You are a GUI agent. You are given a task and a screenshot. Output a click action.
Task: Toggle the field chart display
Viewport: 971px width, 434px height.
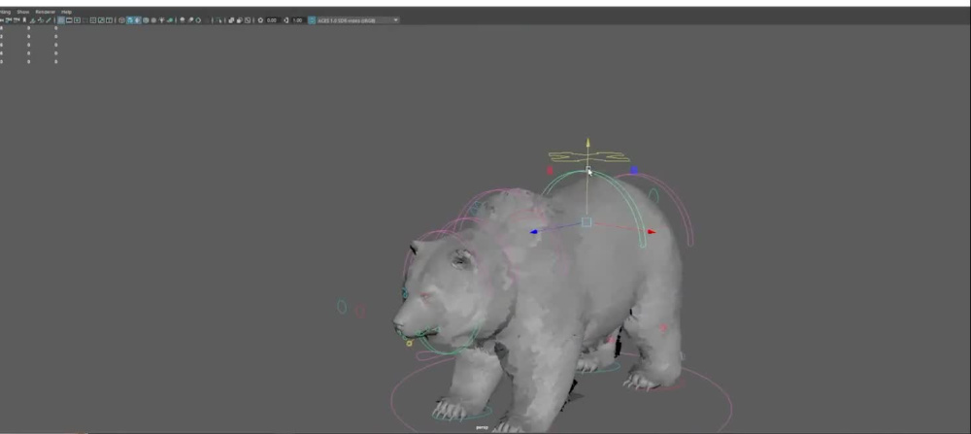click(x=93, y=19)
